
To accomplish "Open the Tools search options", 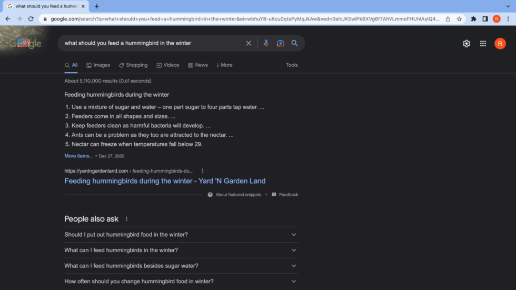I will tap(292, 65).
